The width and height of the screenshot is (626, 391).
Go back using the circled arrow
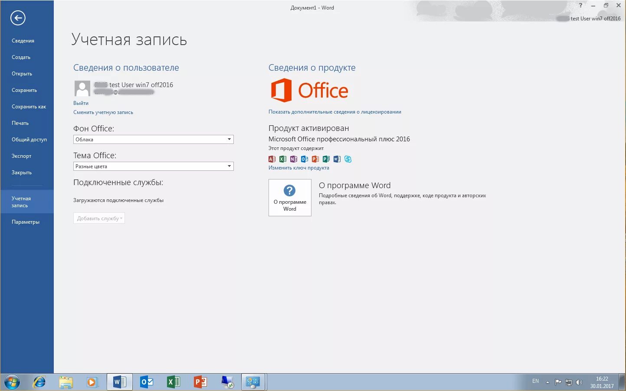point(18,18)
